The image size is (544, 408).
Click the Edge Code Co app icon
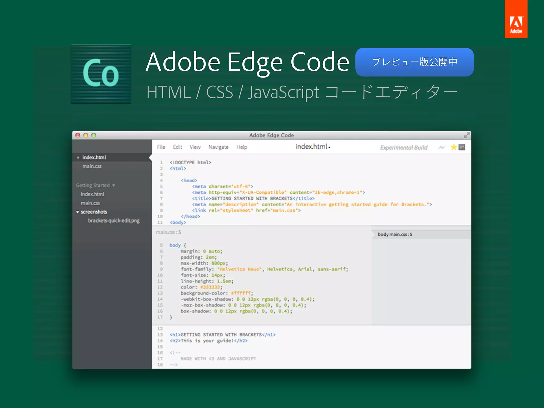point(101,74)
